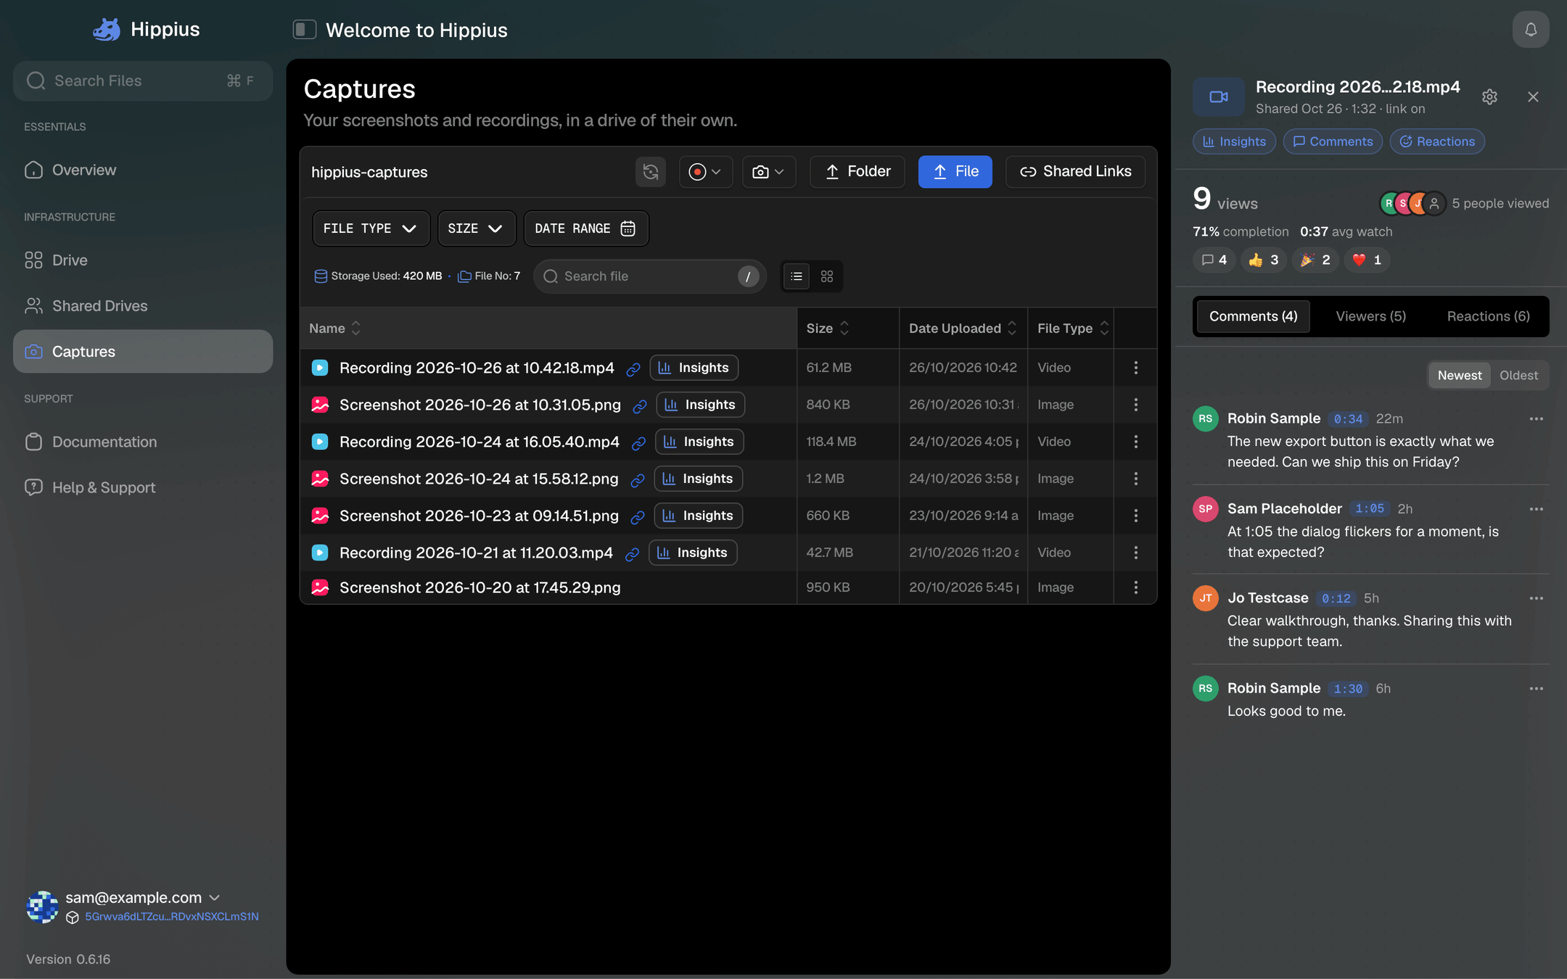Open the SIZE filter dropdown
The height and width of the screenshot is (979, 1567).
coord(476,228)
